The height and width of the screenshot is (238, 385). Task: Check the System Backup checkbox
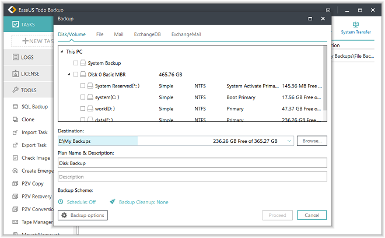[x=76, y=63]
